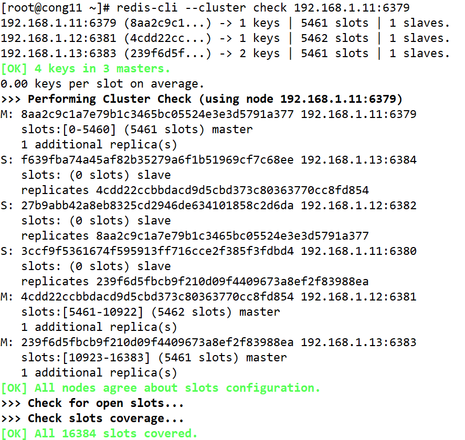Image resolution: width=465 pixels, height=440 pixels.
Task: Click 'All nodes agree about slots configuration' message
Action: point(160,388)
